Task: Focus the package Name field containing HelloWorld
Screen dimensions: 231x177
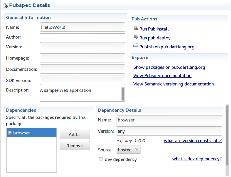Action: click(82, 27)
